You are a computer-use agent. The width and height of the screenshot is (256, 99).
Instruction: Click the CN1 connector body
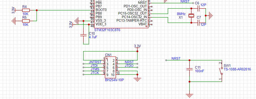[110, 67]
